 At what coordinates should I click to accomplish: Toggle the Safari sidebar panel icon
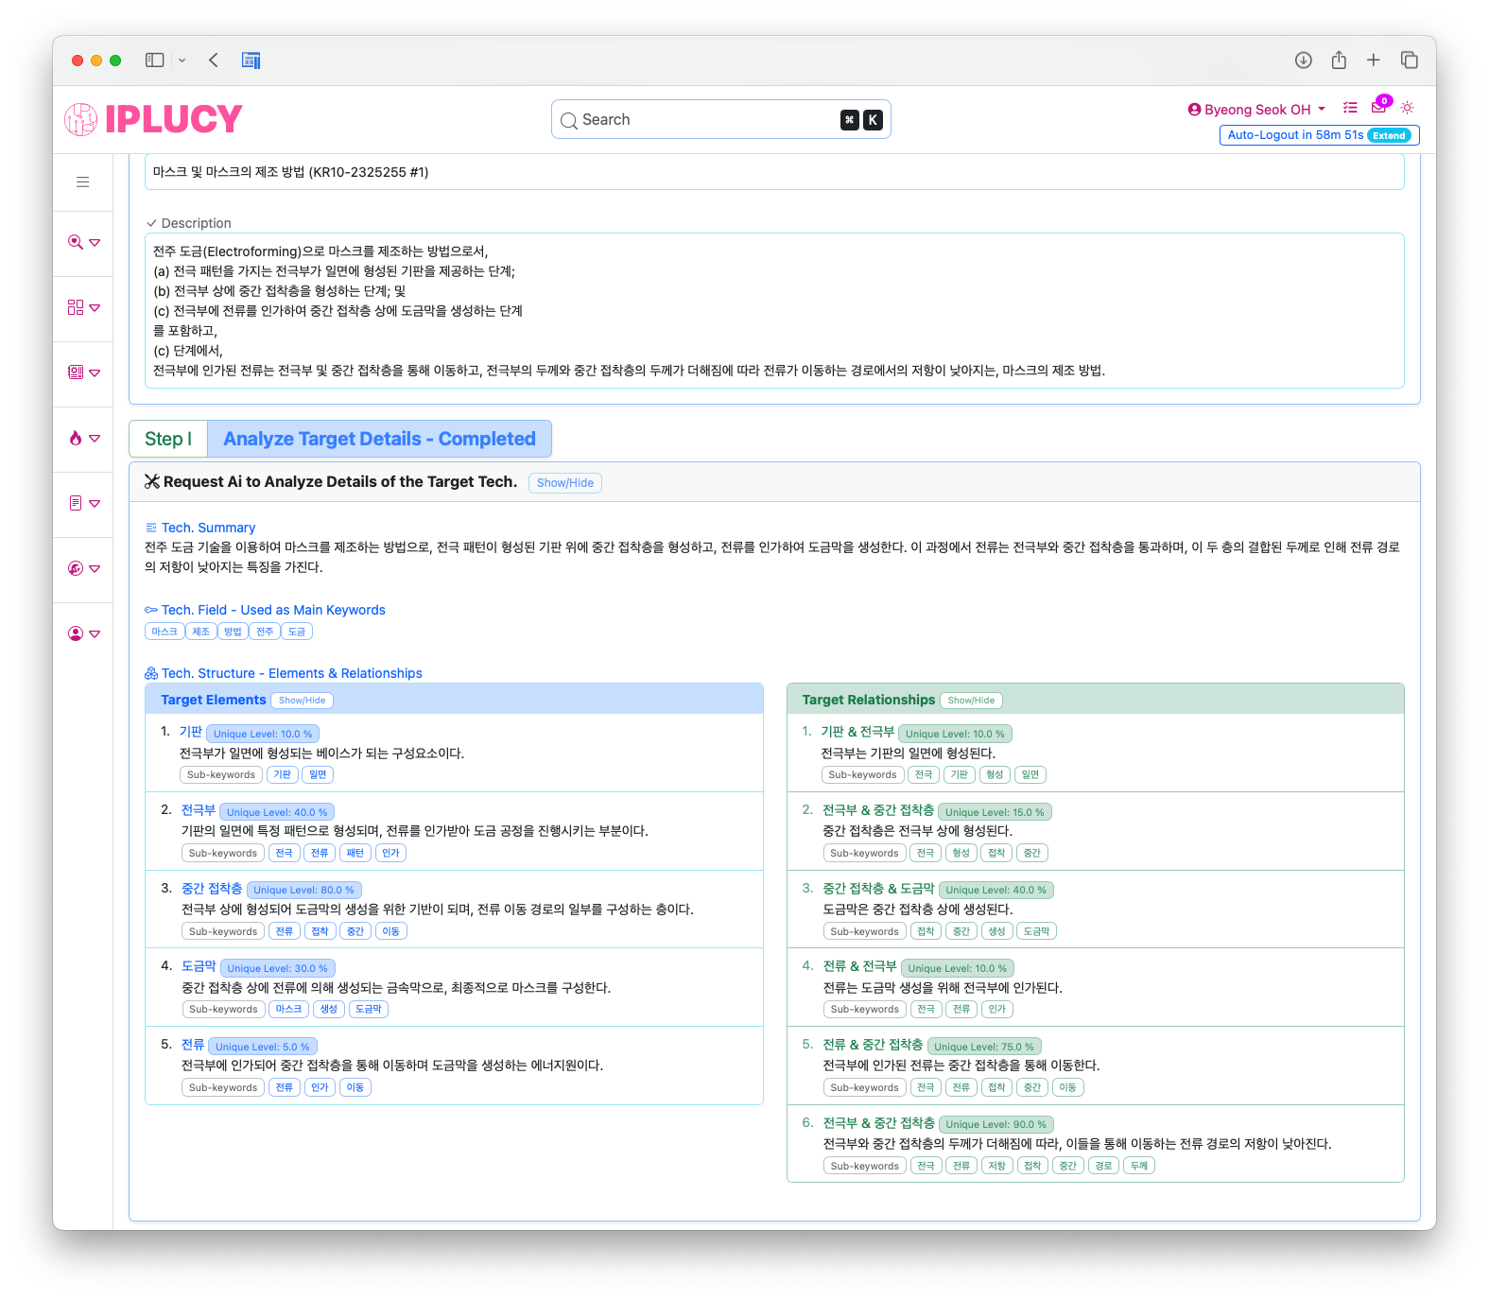154,61
